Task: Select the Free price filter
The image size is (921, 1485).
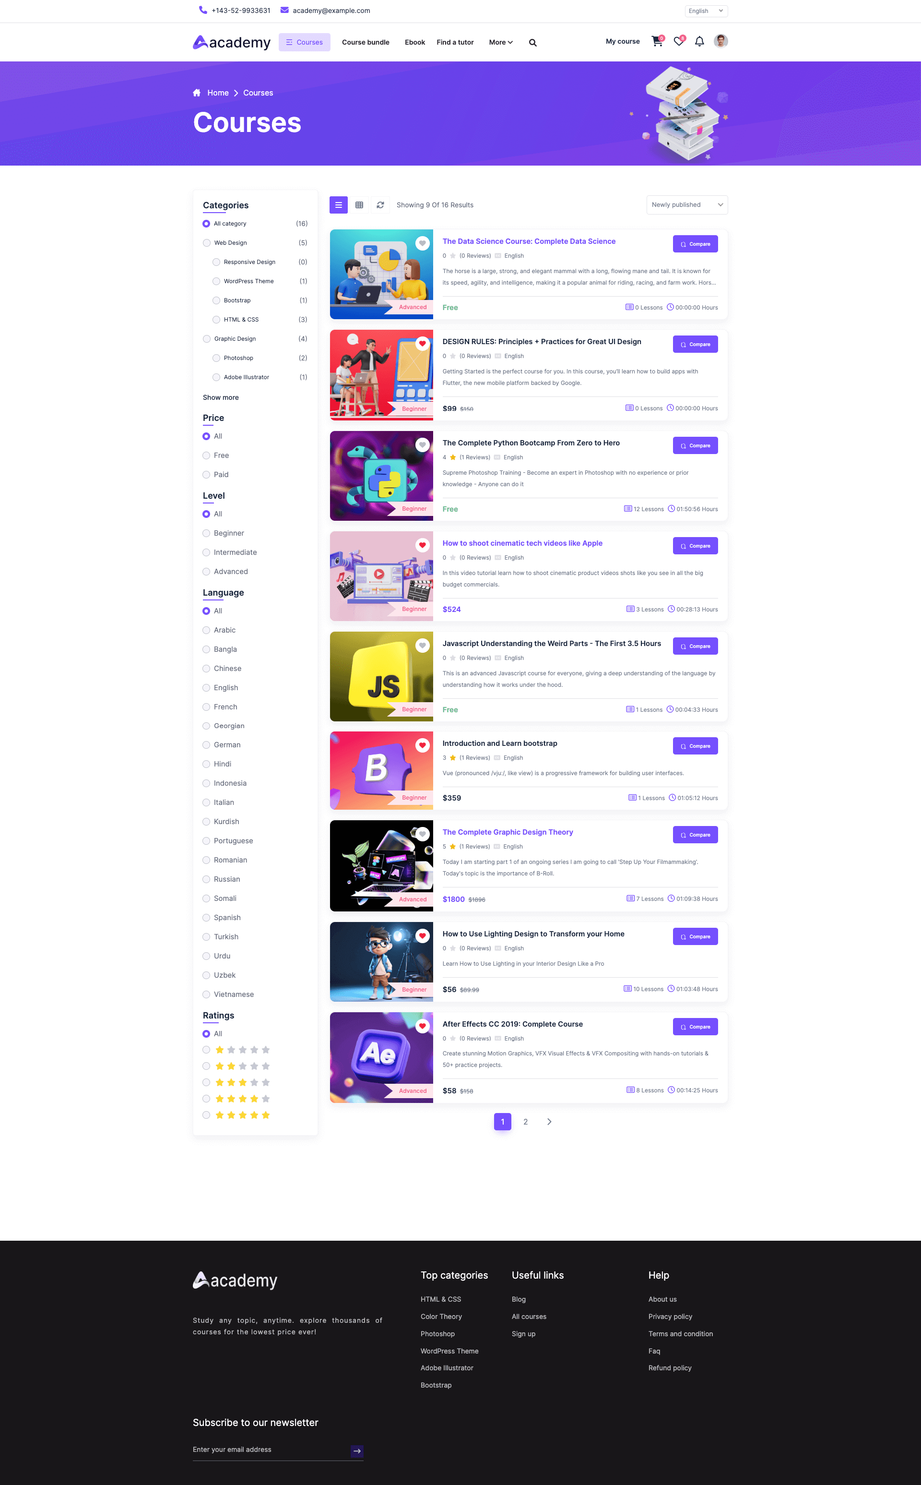Action: 216,455
